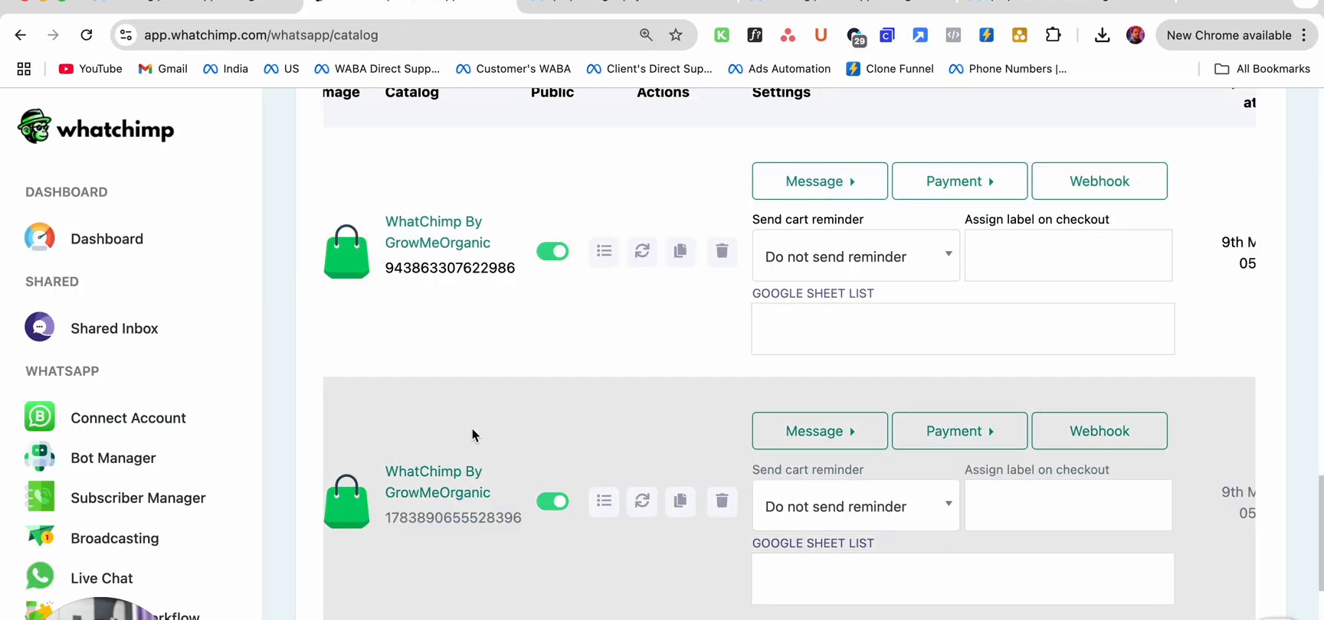Open Broadcasting menu in sidebar
This screenshot has width=1324, height=620.
[114, 538]
